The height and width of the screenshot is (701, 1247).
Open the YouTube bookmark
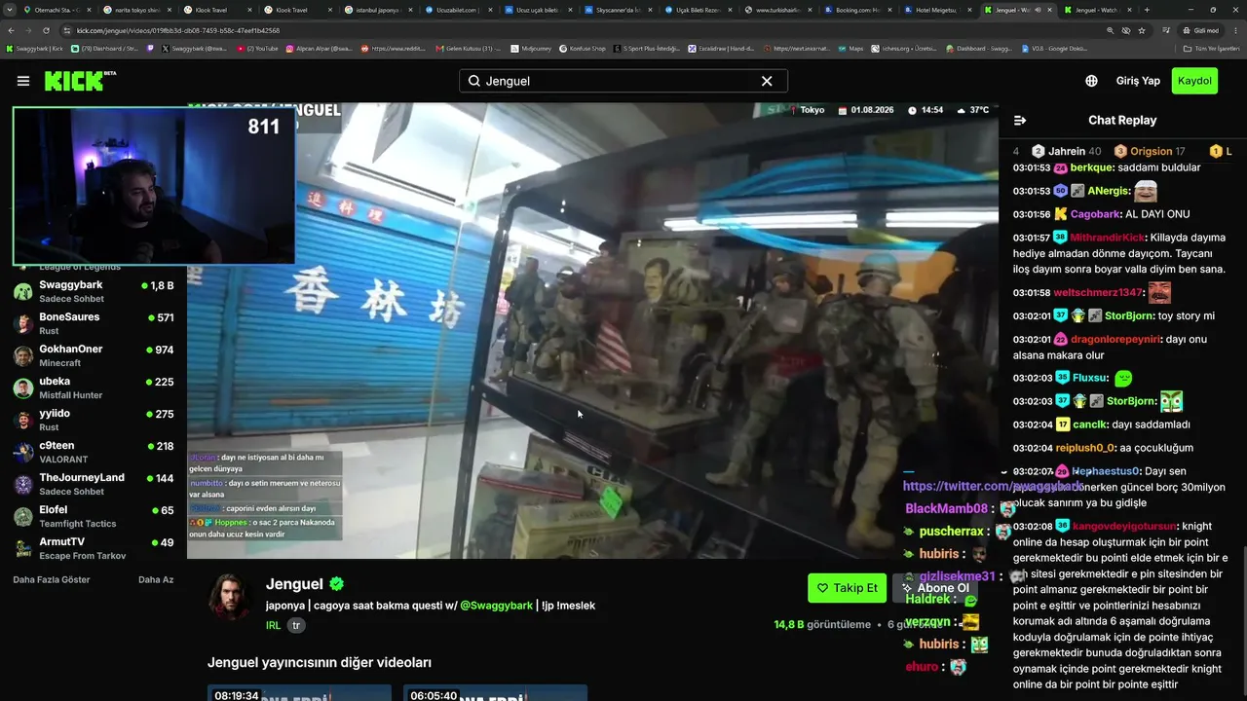(259, 48)
